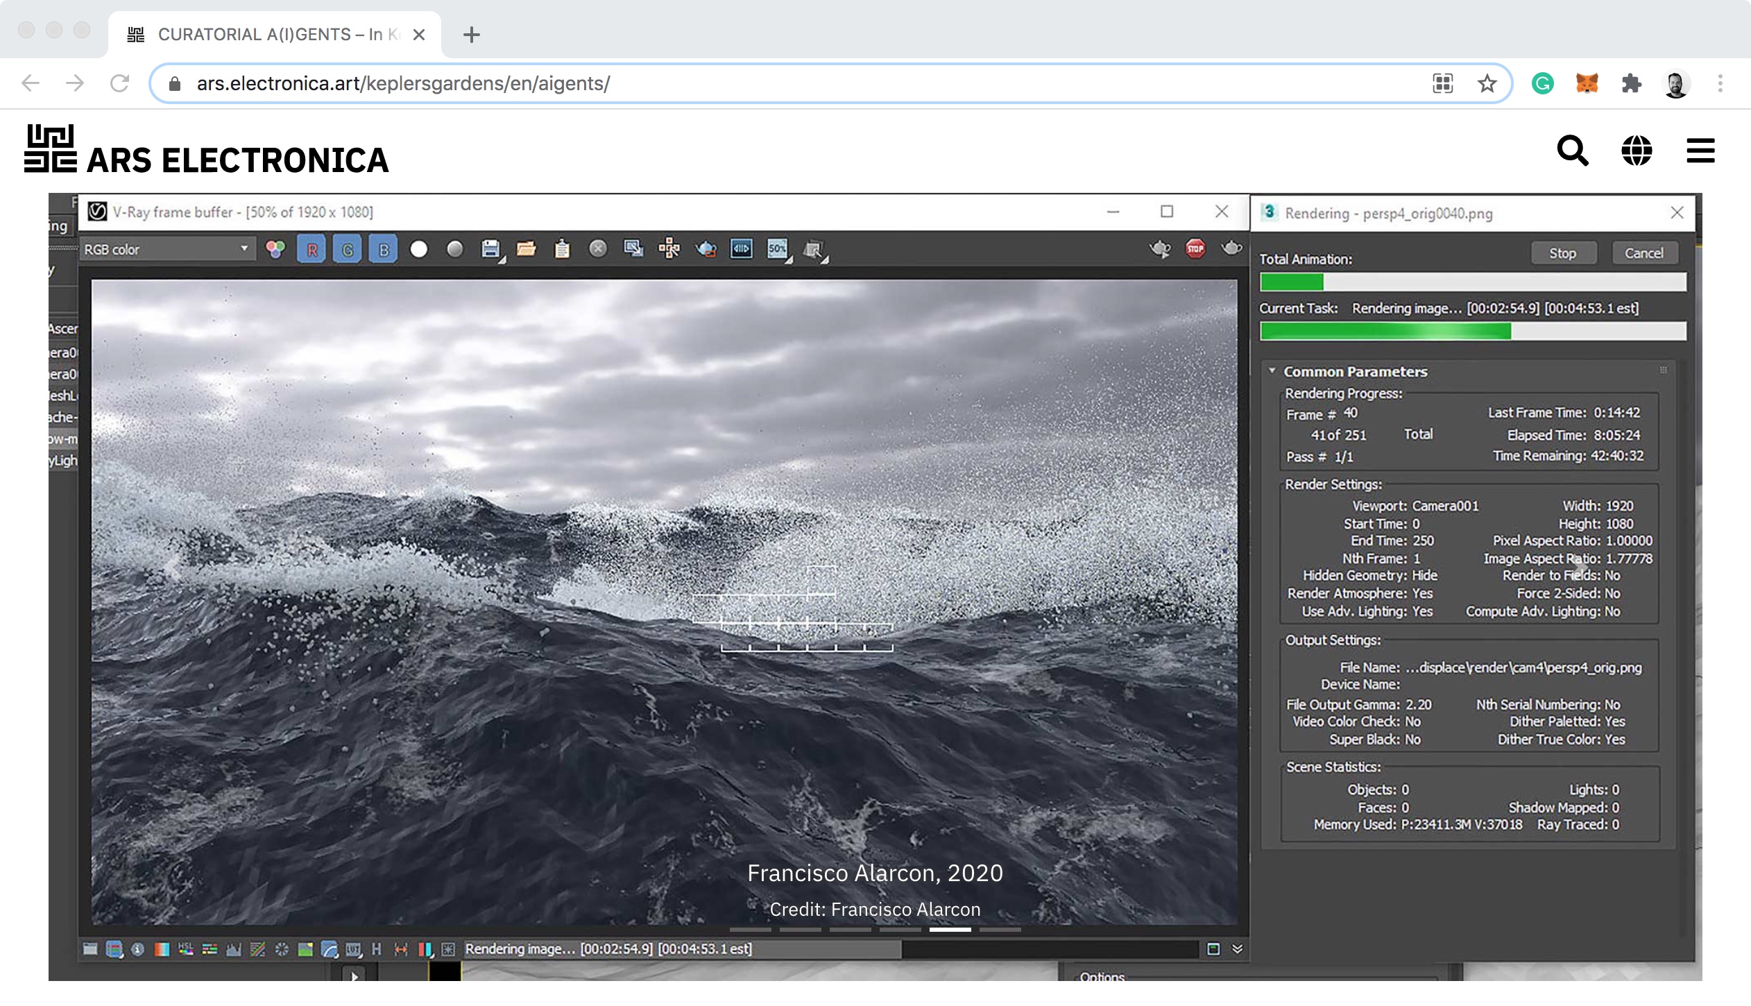The image size is (1751, 1006).
Task: Expand the double chevron in frame buffer status bar
Action: point(1237,949)
